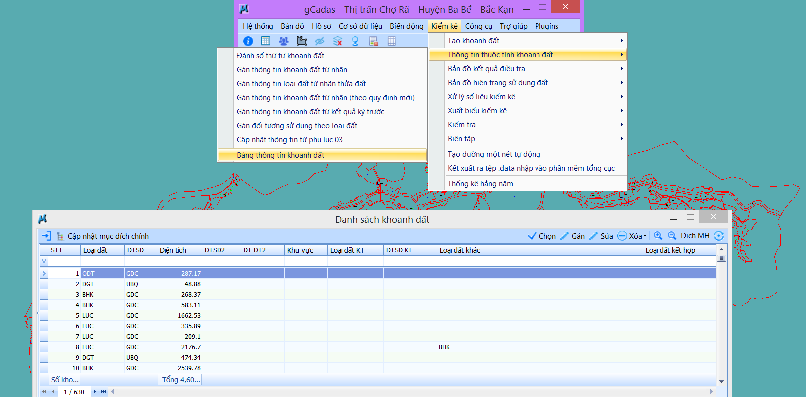This screenshot has height=397, width=806.
Task: Zoom in using the magnifier plus icon
Action: point(658,236)
